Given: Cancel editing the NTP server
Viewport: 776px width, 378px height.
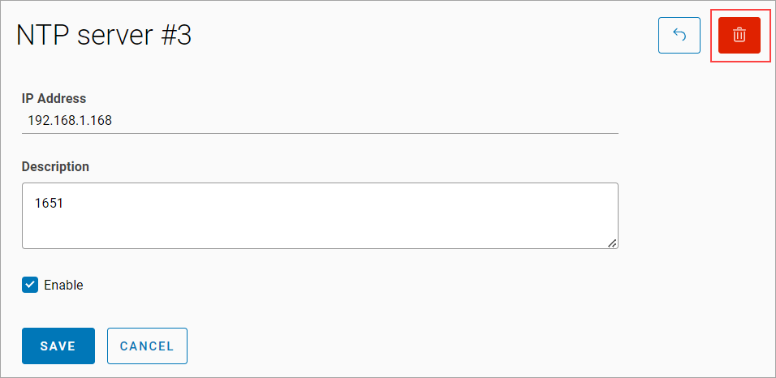Looking at the screenshot, I should tap(147, 346).
